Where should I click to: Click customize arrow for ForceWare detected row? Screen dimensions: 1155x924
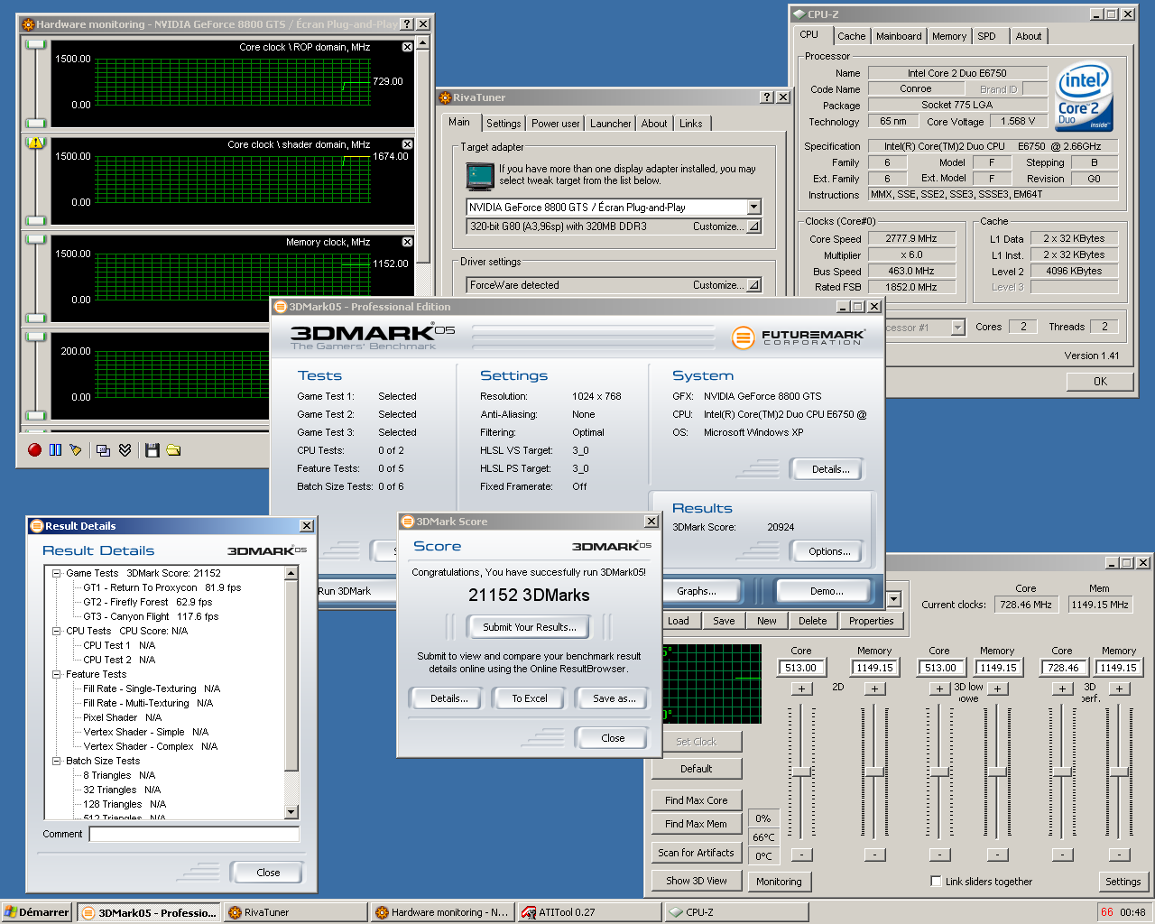753,285
